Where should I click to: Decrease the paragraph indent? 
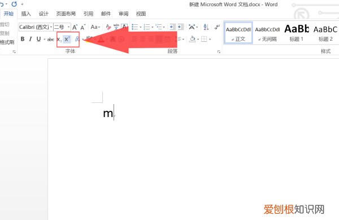pyautogui.click(x=173, y=27)
